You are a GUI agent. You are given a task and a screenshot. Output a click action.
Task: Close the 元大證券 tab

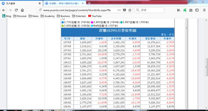point(40,3)
